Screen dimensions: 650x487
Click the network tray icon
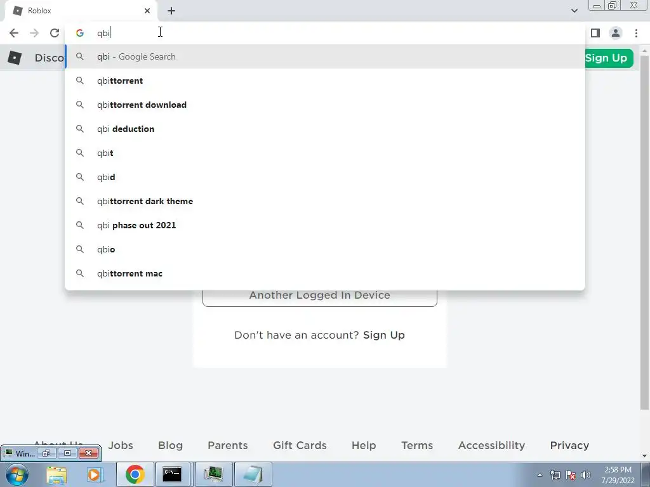pos(555,475)
